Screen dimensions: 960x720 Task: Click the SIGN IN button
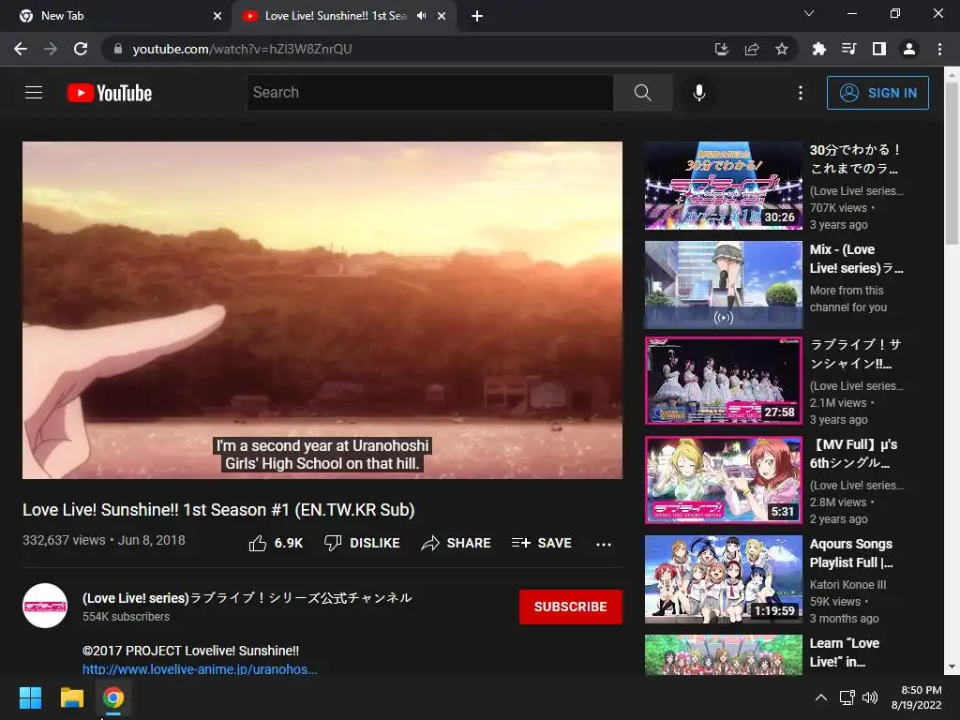877,93
